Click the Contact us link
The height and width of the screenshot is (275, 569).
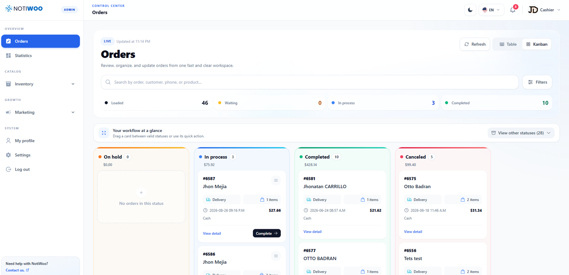click(17, 270)
